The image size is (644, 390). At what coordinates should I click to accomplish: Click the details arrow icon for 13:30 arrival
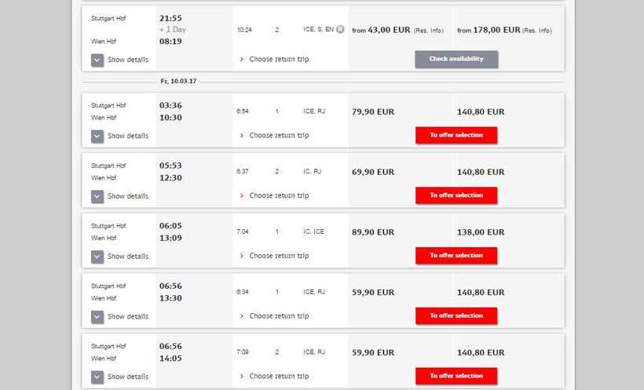point(97,316)
